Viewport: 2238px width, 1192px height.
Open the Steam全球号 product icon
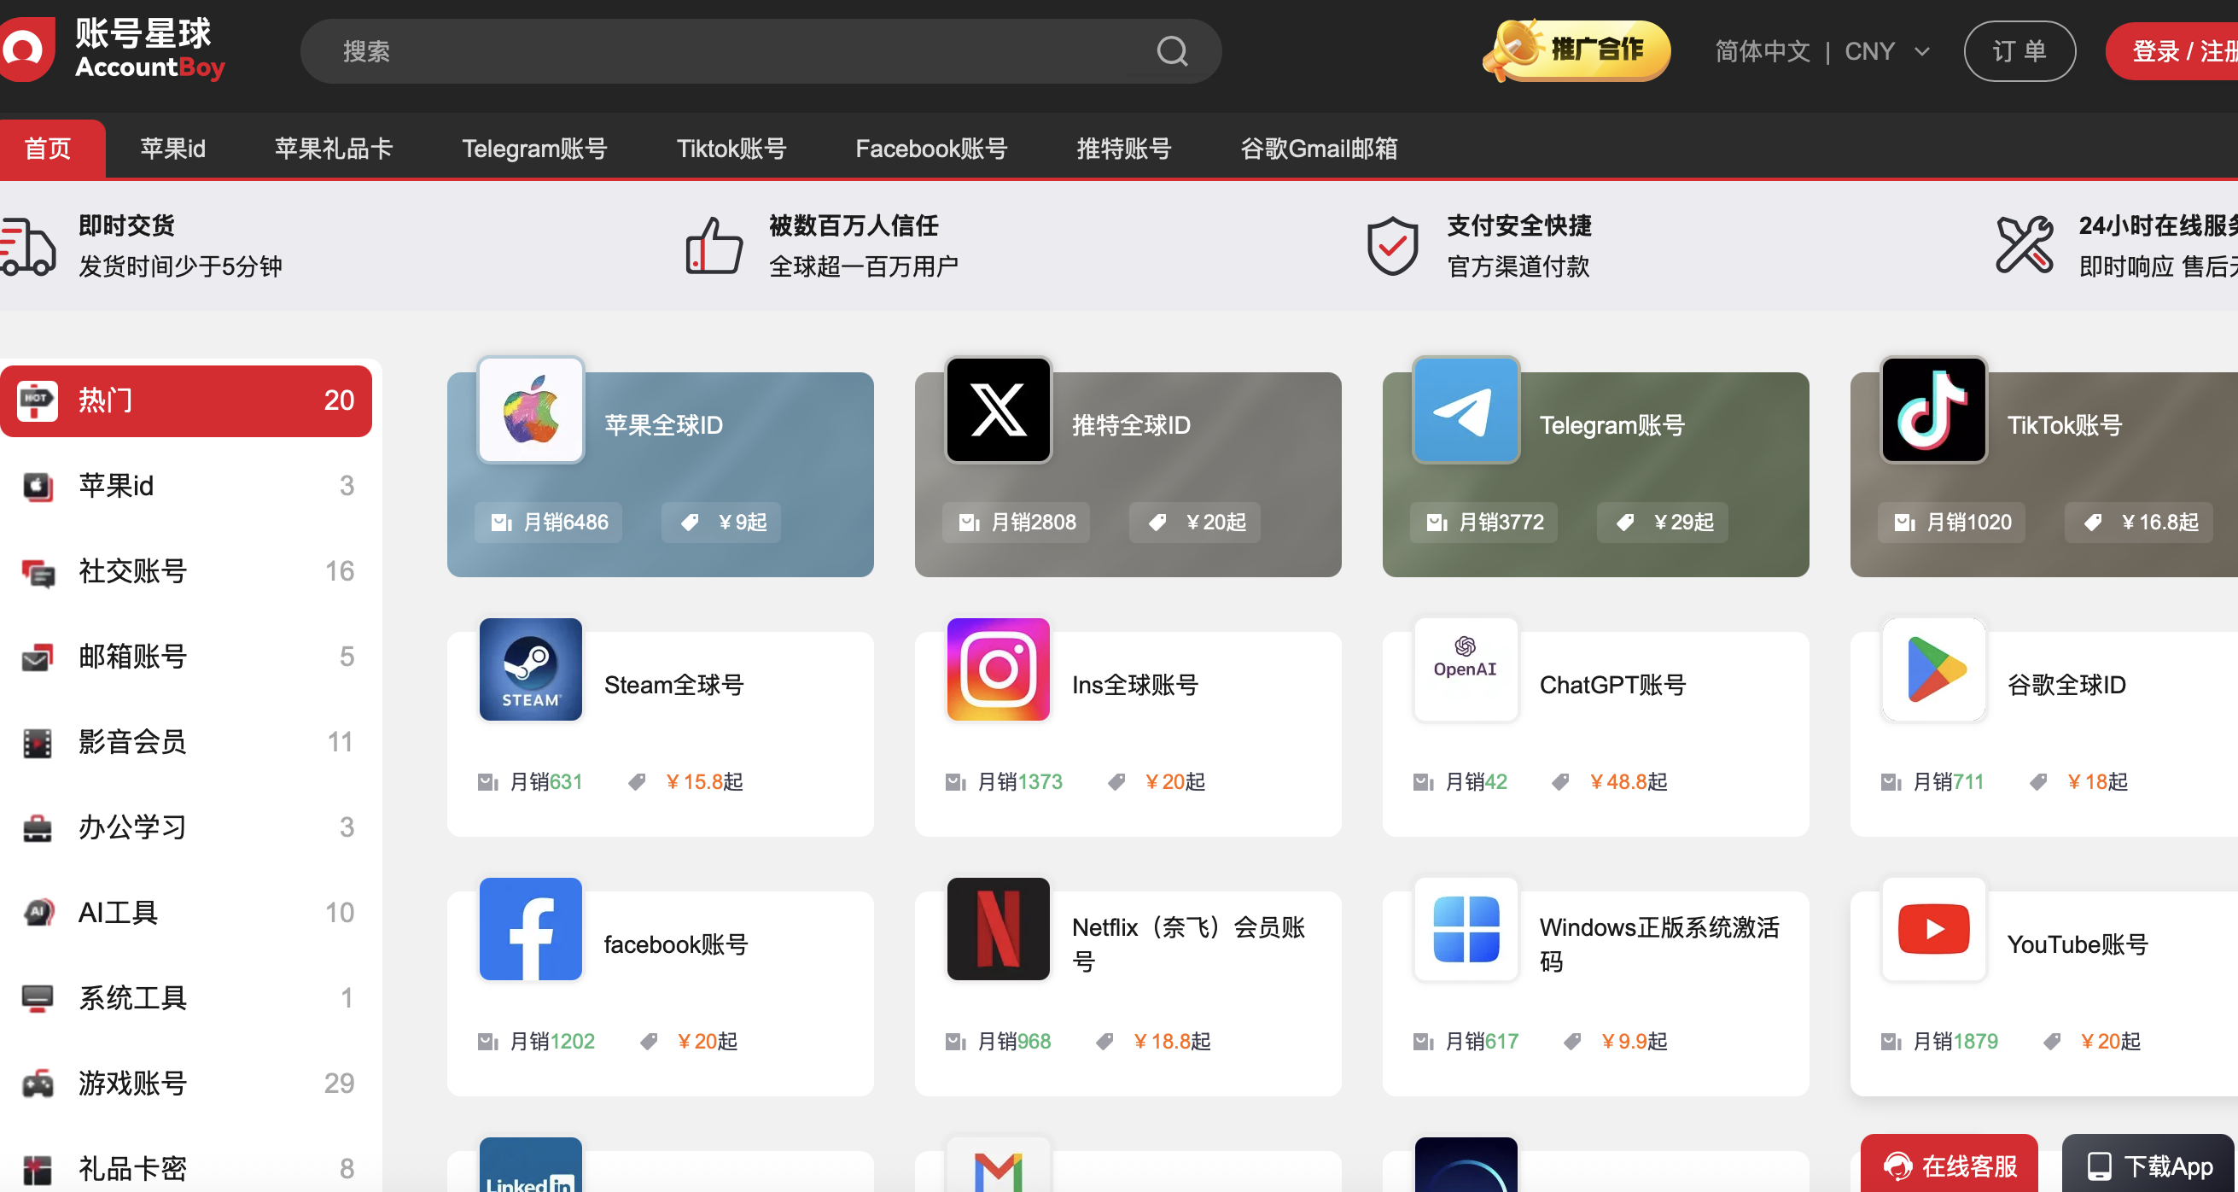[x=530, y=669]
